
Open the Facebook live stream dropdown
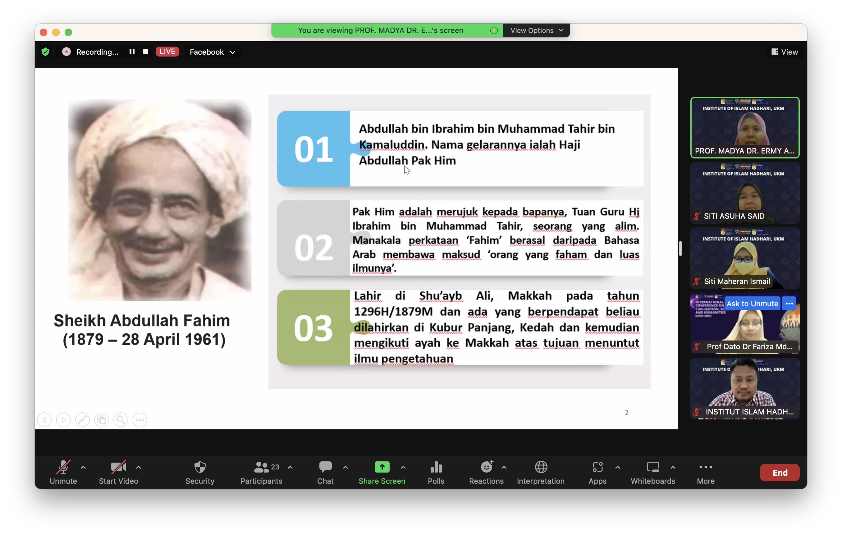pyautogui.click(x=212, y=52)
